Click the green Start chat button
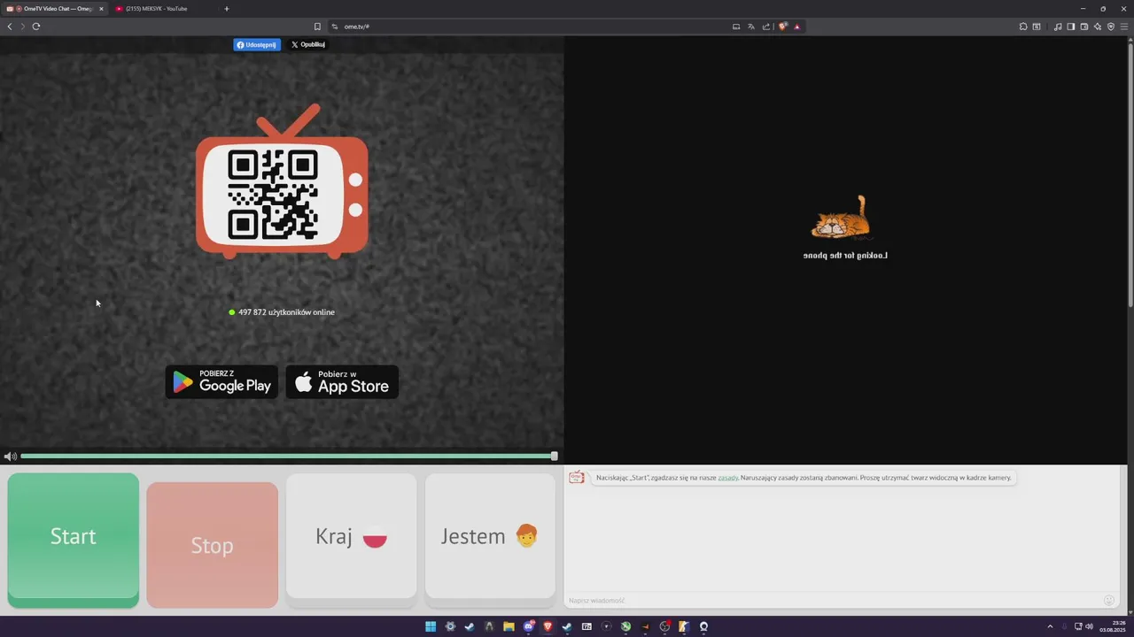This screenshot has height=637, width=1134. [x=73, y=539]
